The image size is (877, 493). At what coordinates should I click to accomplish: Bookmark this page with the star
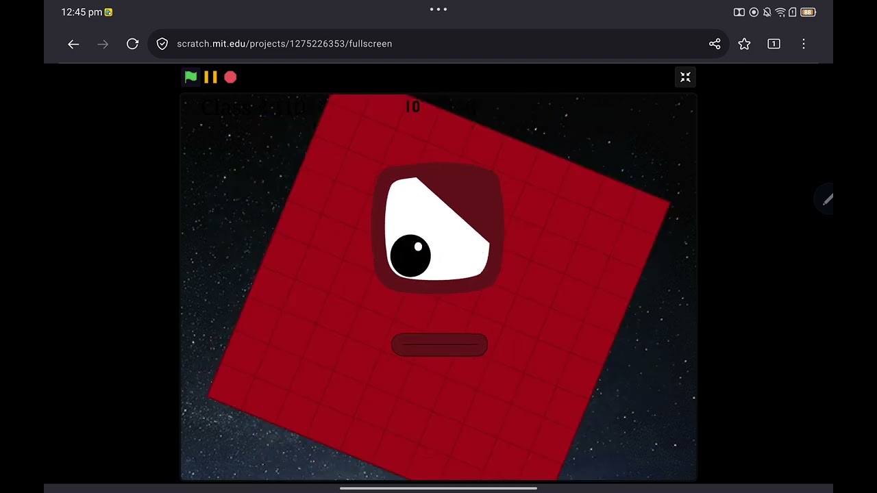744,44
